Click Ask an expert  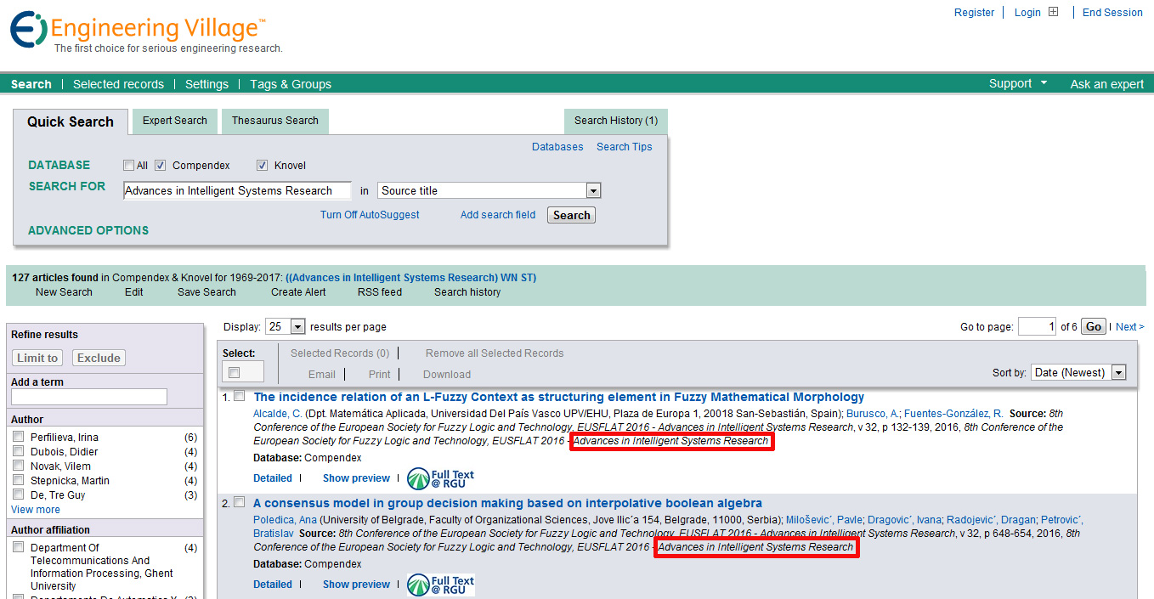click(1107, 84)
